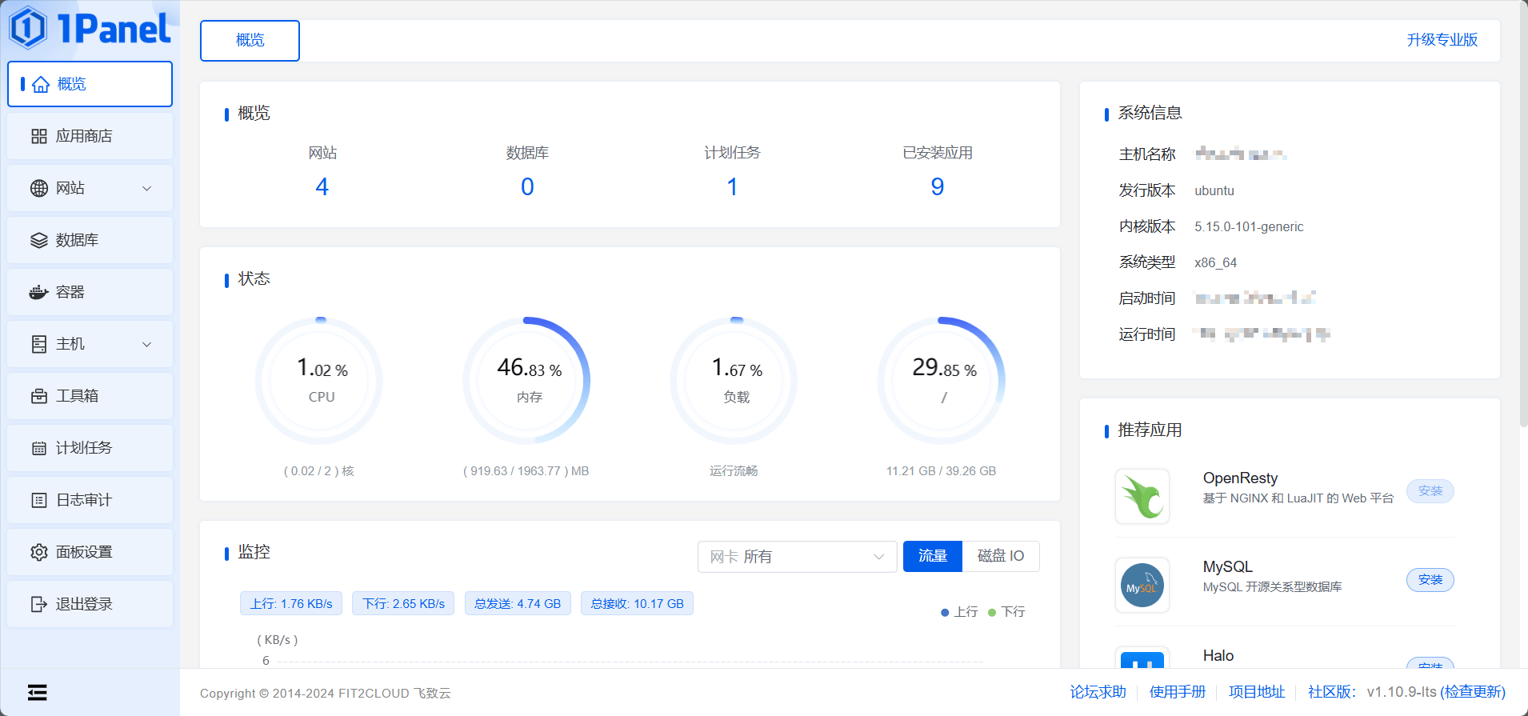This screenshot has width=1528, height=716.
Task: Click the memory usage circular gauge
Action: tap(528, 380)
